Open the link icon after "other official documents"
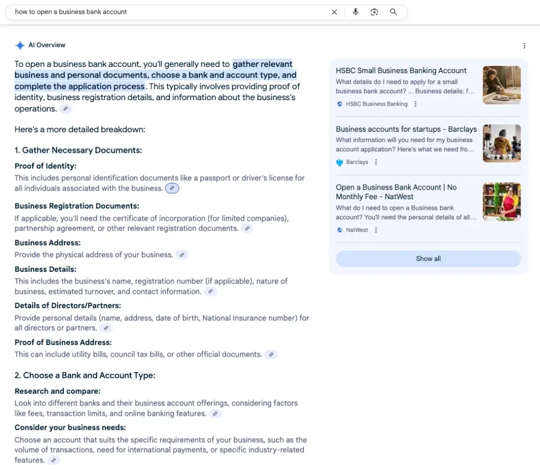The image size is (540, 470). 271,355
